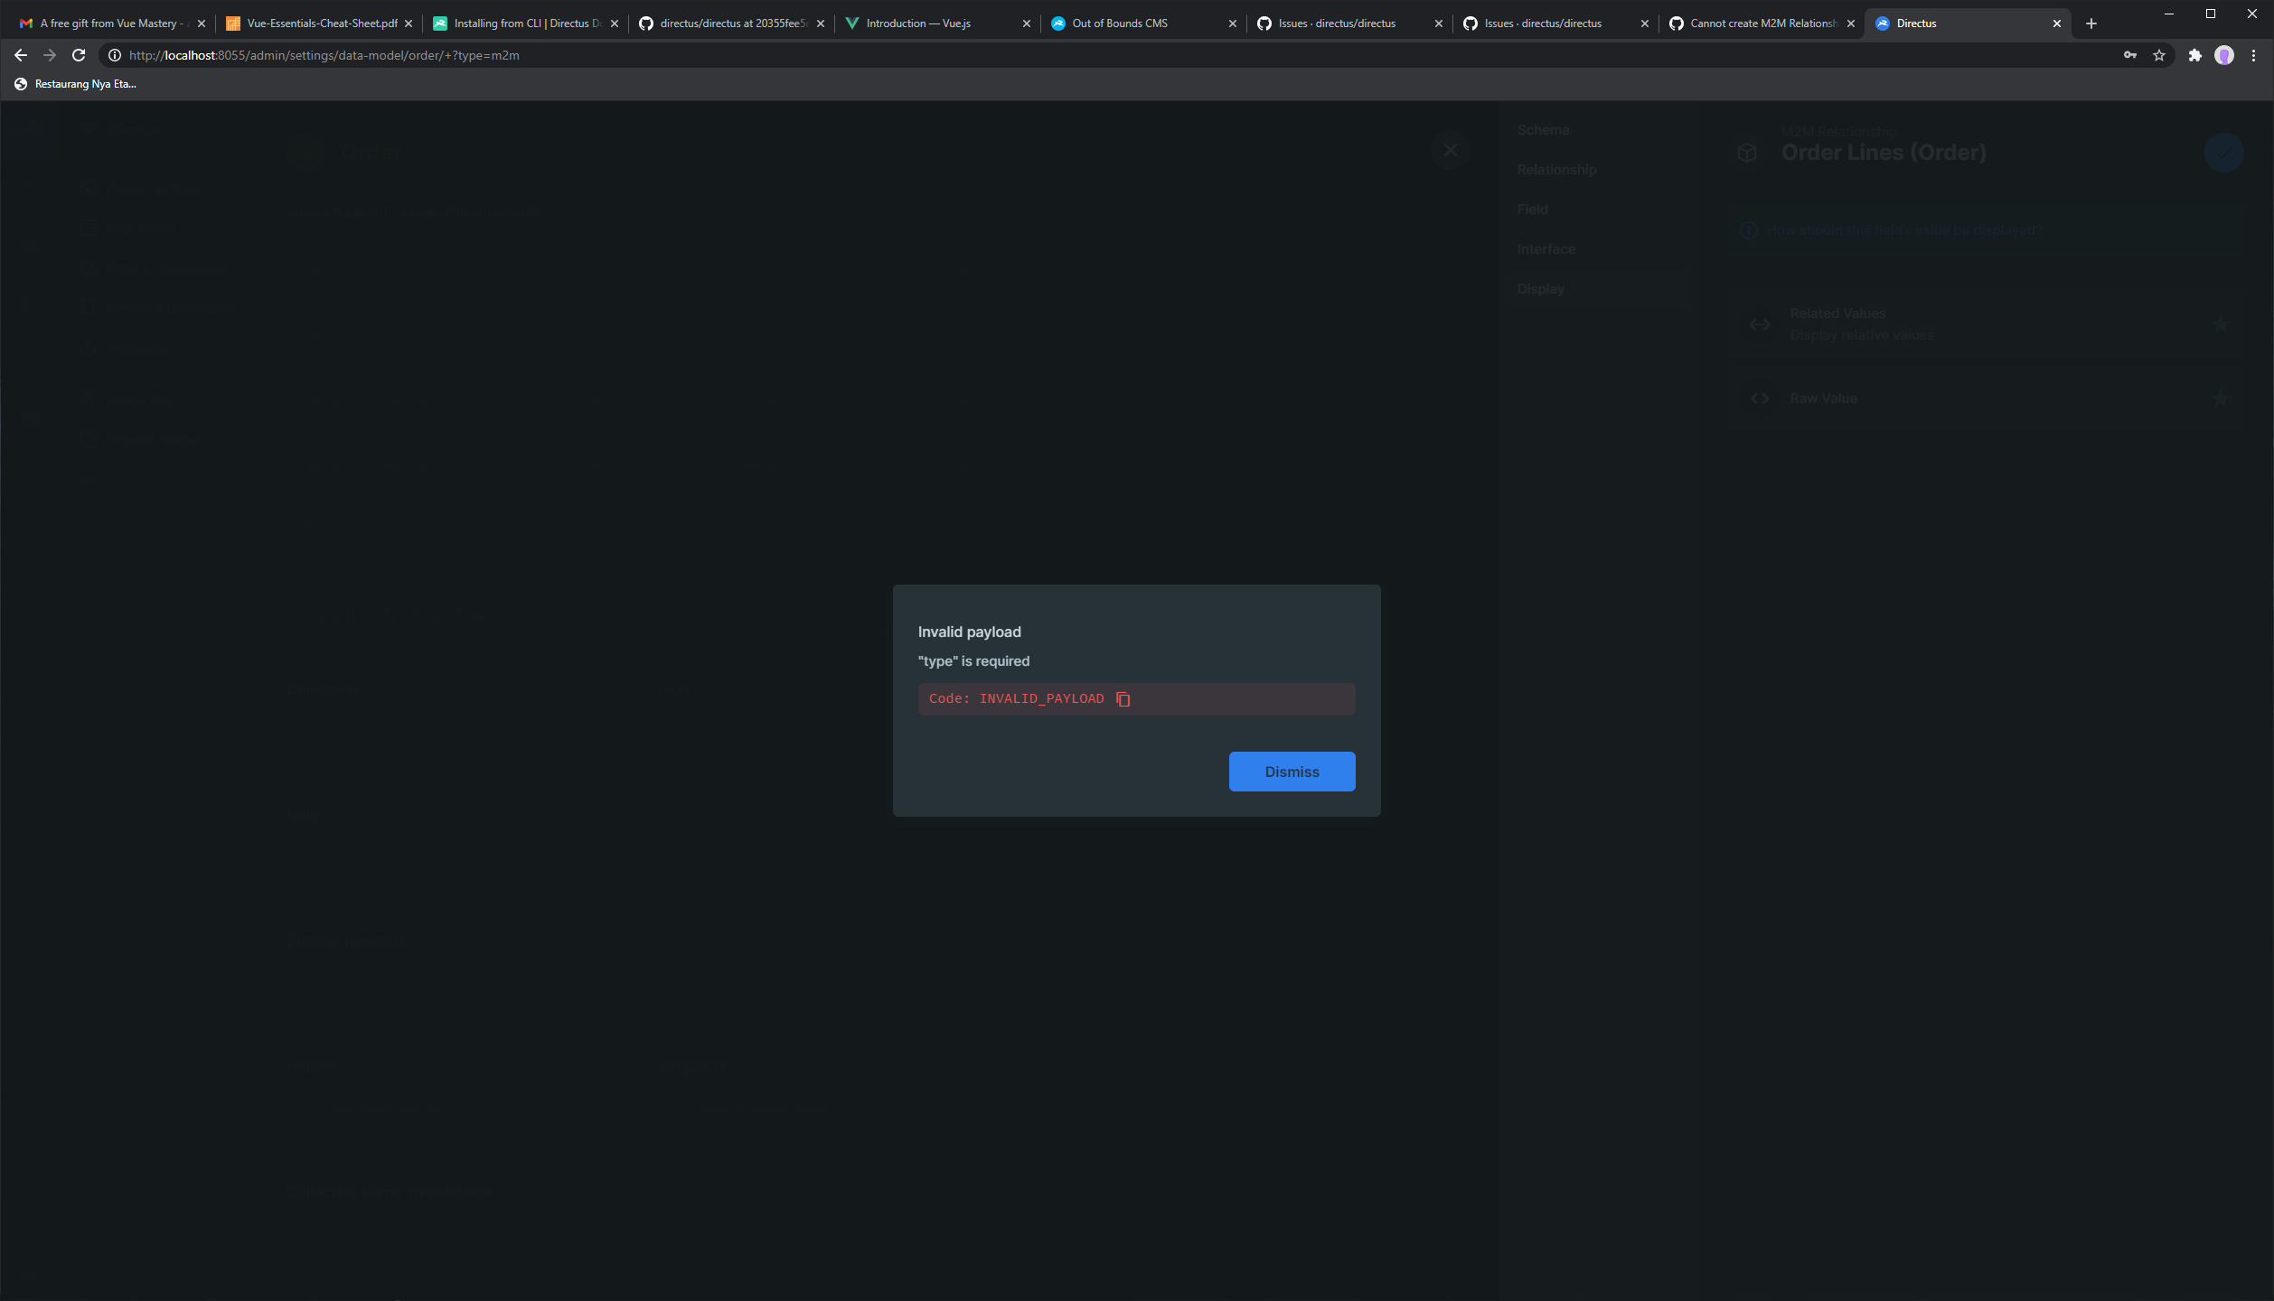The width and height of the screenshot is (2274, 1301).
Task: Open the Chrome three-dot menu
Action: pos(2254,55)
